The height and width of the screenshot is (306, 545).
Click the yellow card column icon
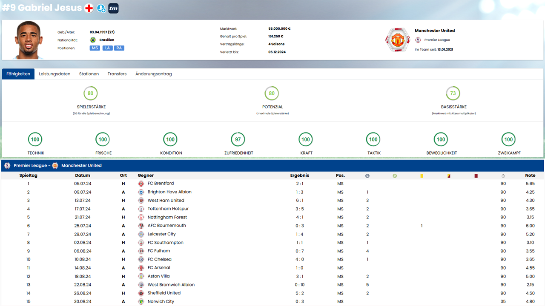point(422,176)
